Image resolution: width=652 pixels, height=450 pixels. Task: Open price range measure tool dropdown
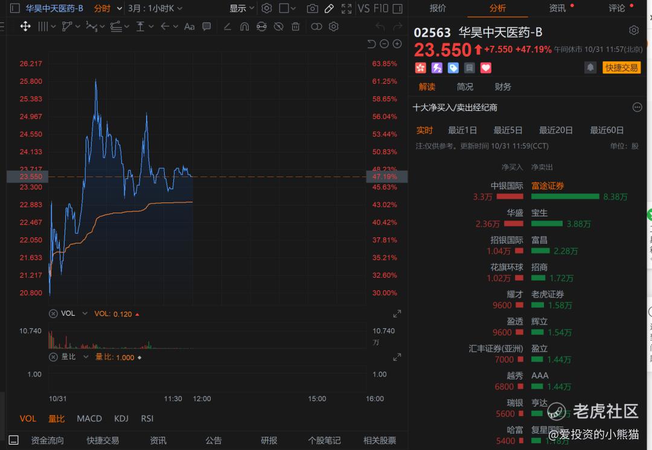click(145, 27)
